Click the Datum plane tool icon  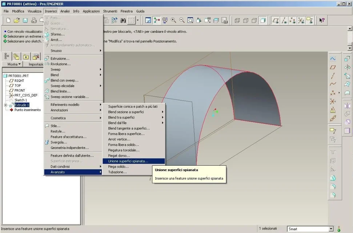pyautogui.click(x=333, y=67)
